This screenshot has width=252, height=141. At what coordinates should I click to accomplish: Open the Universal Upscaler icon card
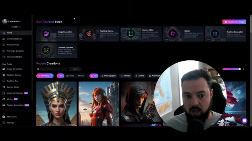(46, 50)
